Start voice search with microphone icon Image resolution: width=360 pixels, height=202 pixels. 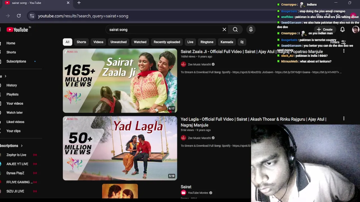coord(251,29)
